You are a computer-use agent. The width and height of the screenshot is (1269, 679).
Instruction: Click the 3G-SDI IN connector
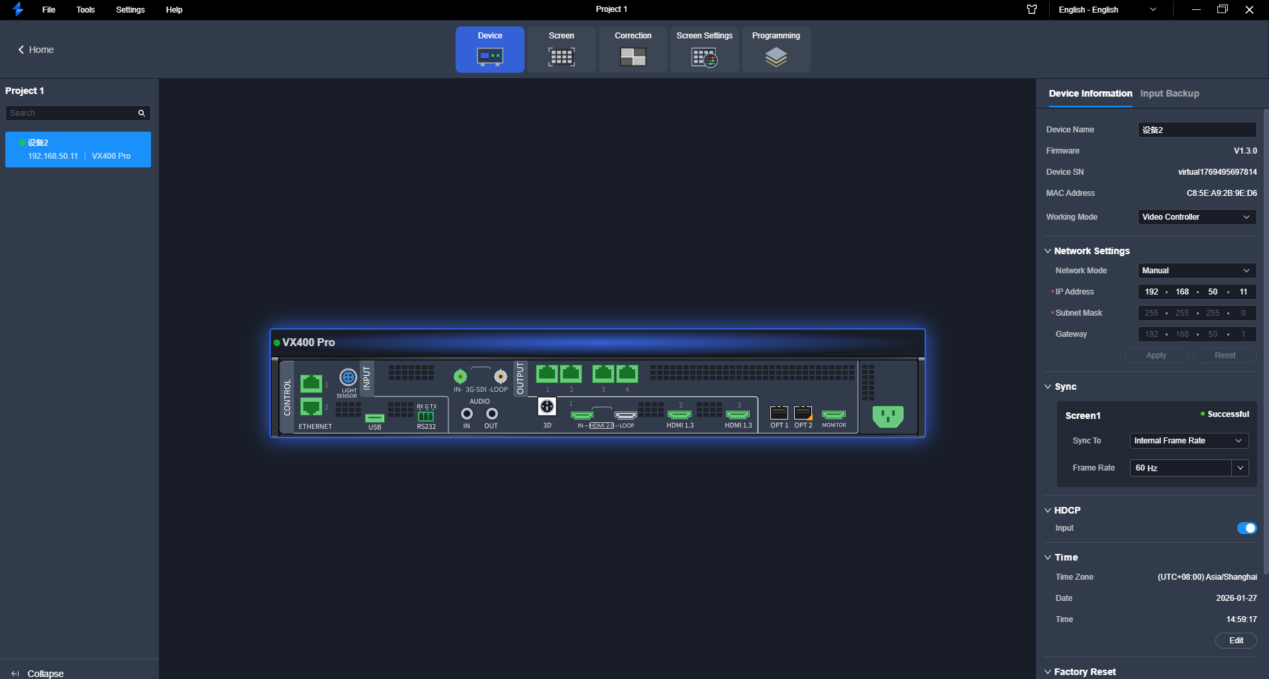pyautogui.click(x=460, y=377)
